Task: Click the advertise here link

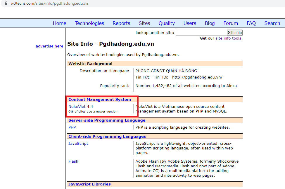Action: [x=49, y=46]
